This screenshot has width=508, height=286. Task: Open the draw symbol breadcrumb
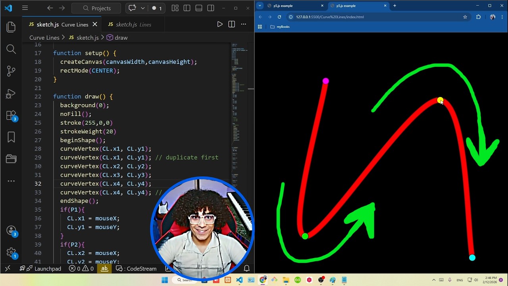[x=117, y=37]
